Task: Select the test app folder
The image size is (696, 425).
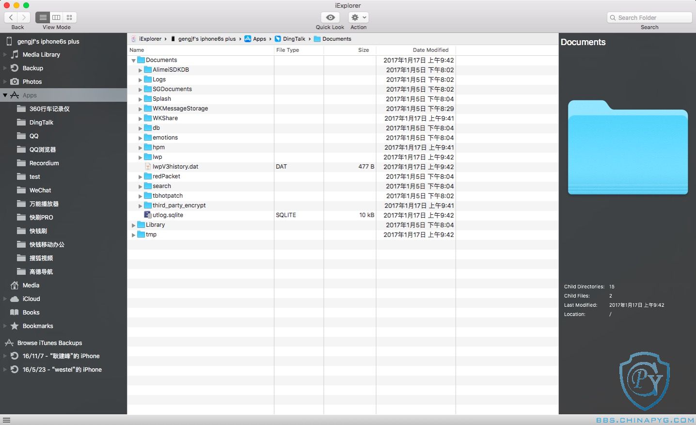Action: coord(34,176)
